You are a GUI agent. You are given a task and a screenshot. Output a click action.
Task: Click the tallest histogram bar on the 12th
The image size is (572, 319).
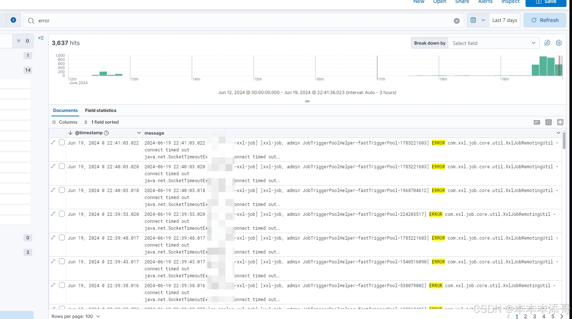(x=103, y=74)
